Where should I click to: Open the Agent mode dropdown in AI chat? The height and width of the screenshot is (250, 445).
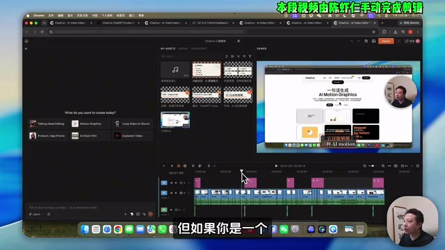35,215
